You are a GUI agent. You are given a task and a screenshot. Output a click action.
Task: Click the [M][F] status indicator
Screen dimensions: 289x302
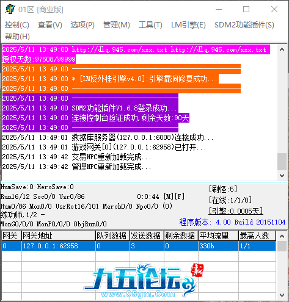point(174,196)
